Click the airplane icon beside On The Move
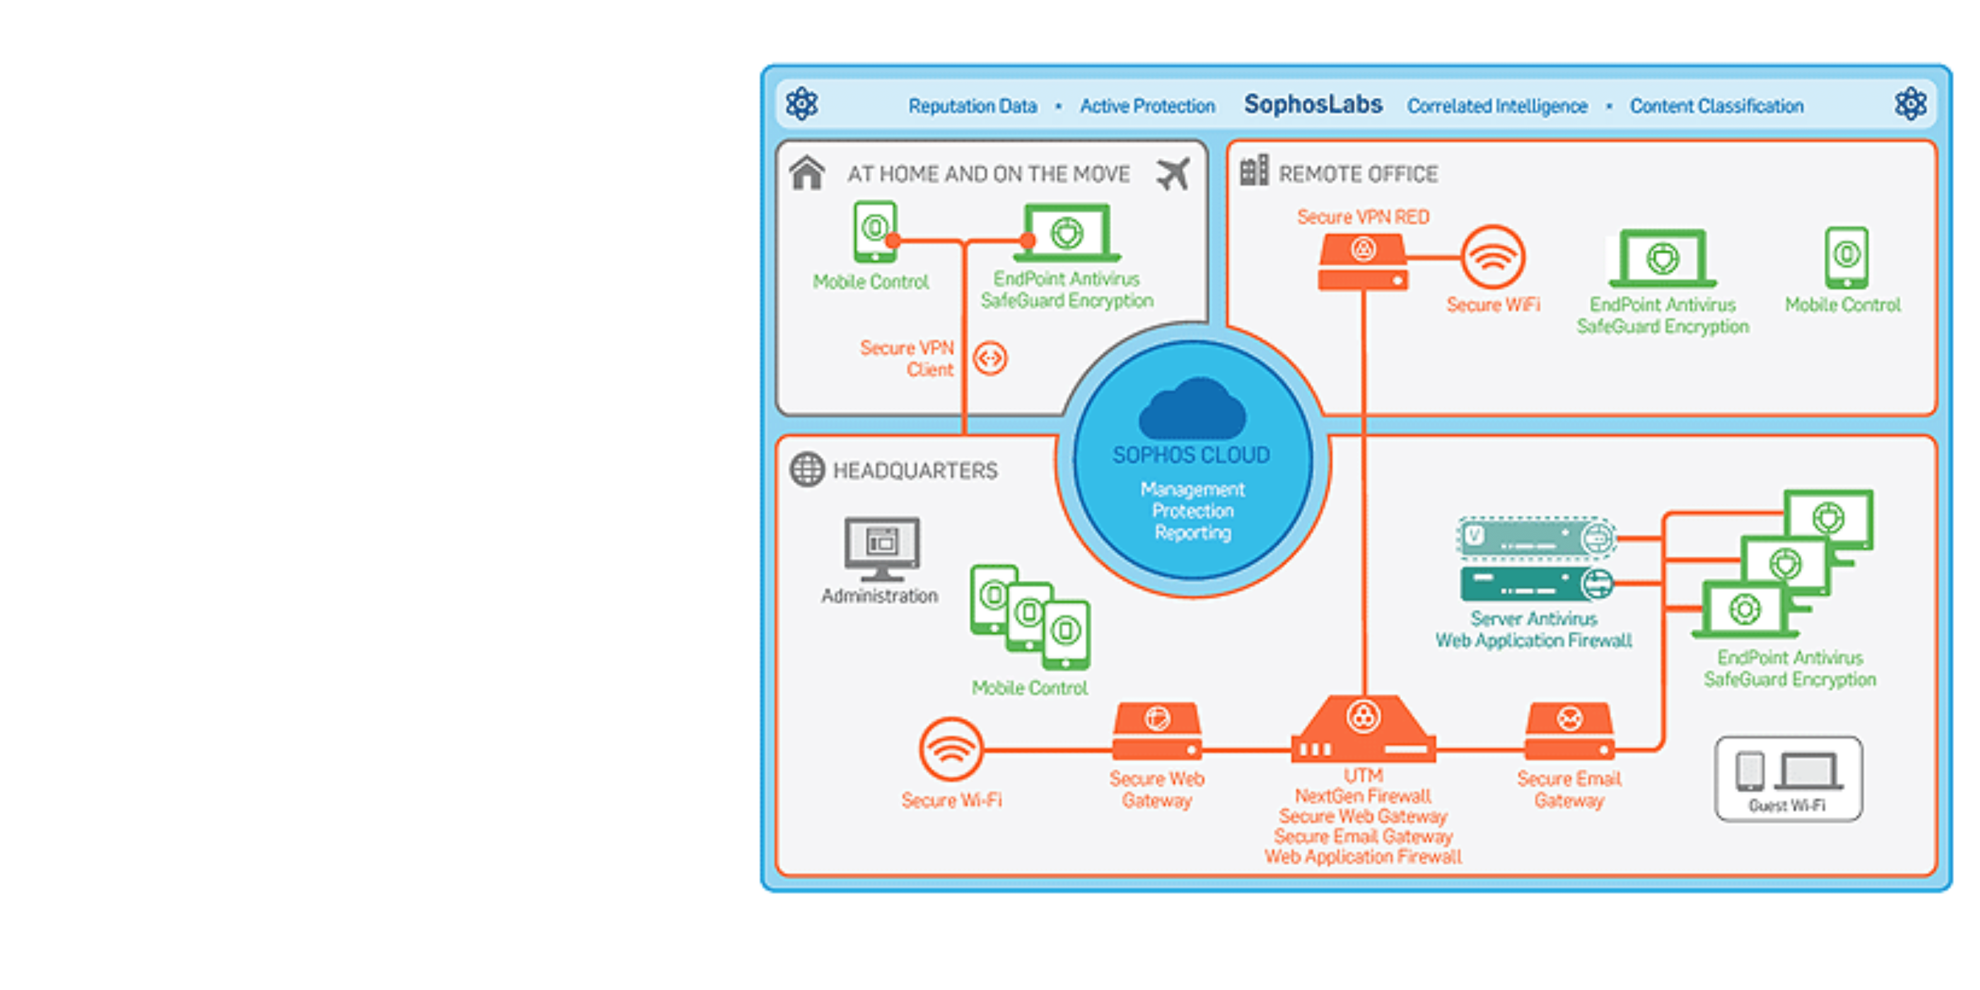The image size is (1980, 990). click(x=1173, y=174)
